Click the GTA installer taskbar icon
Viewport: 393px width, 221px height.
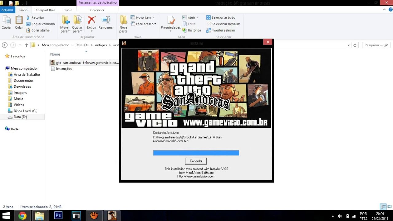[x=112, y=216]
